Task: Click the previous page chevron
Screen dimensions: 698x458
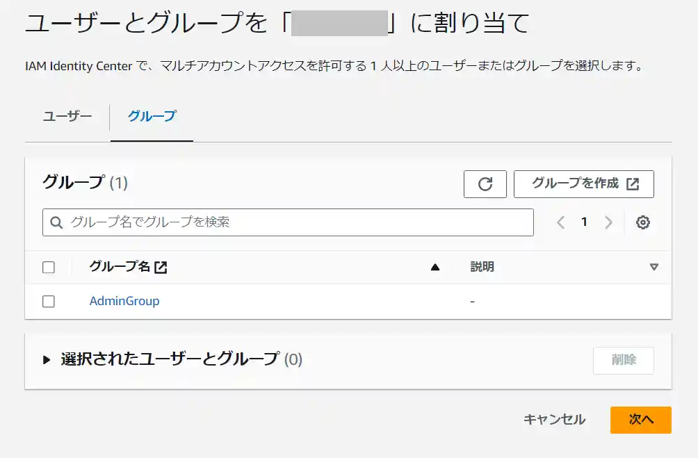Action: pyautogui.click(x=560, y=222)
